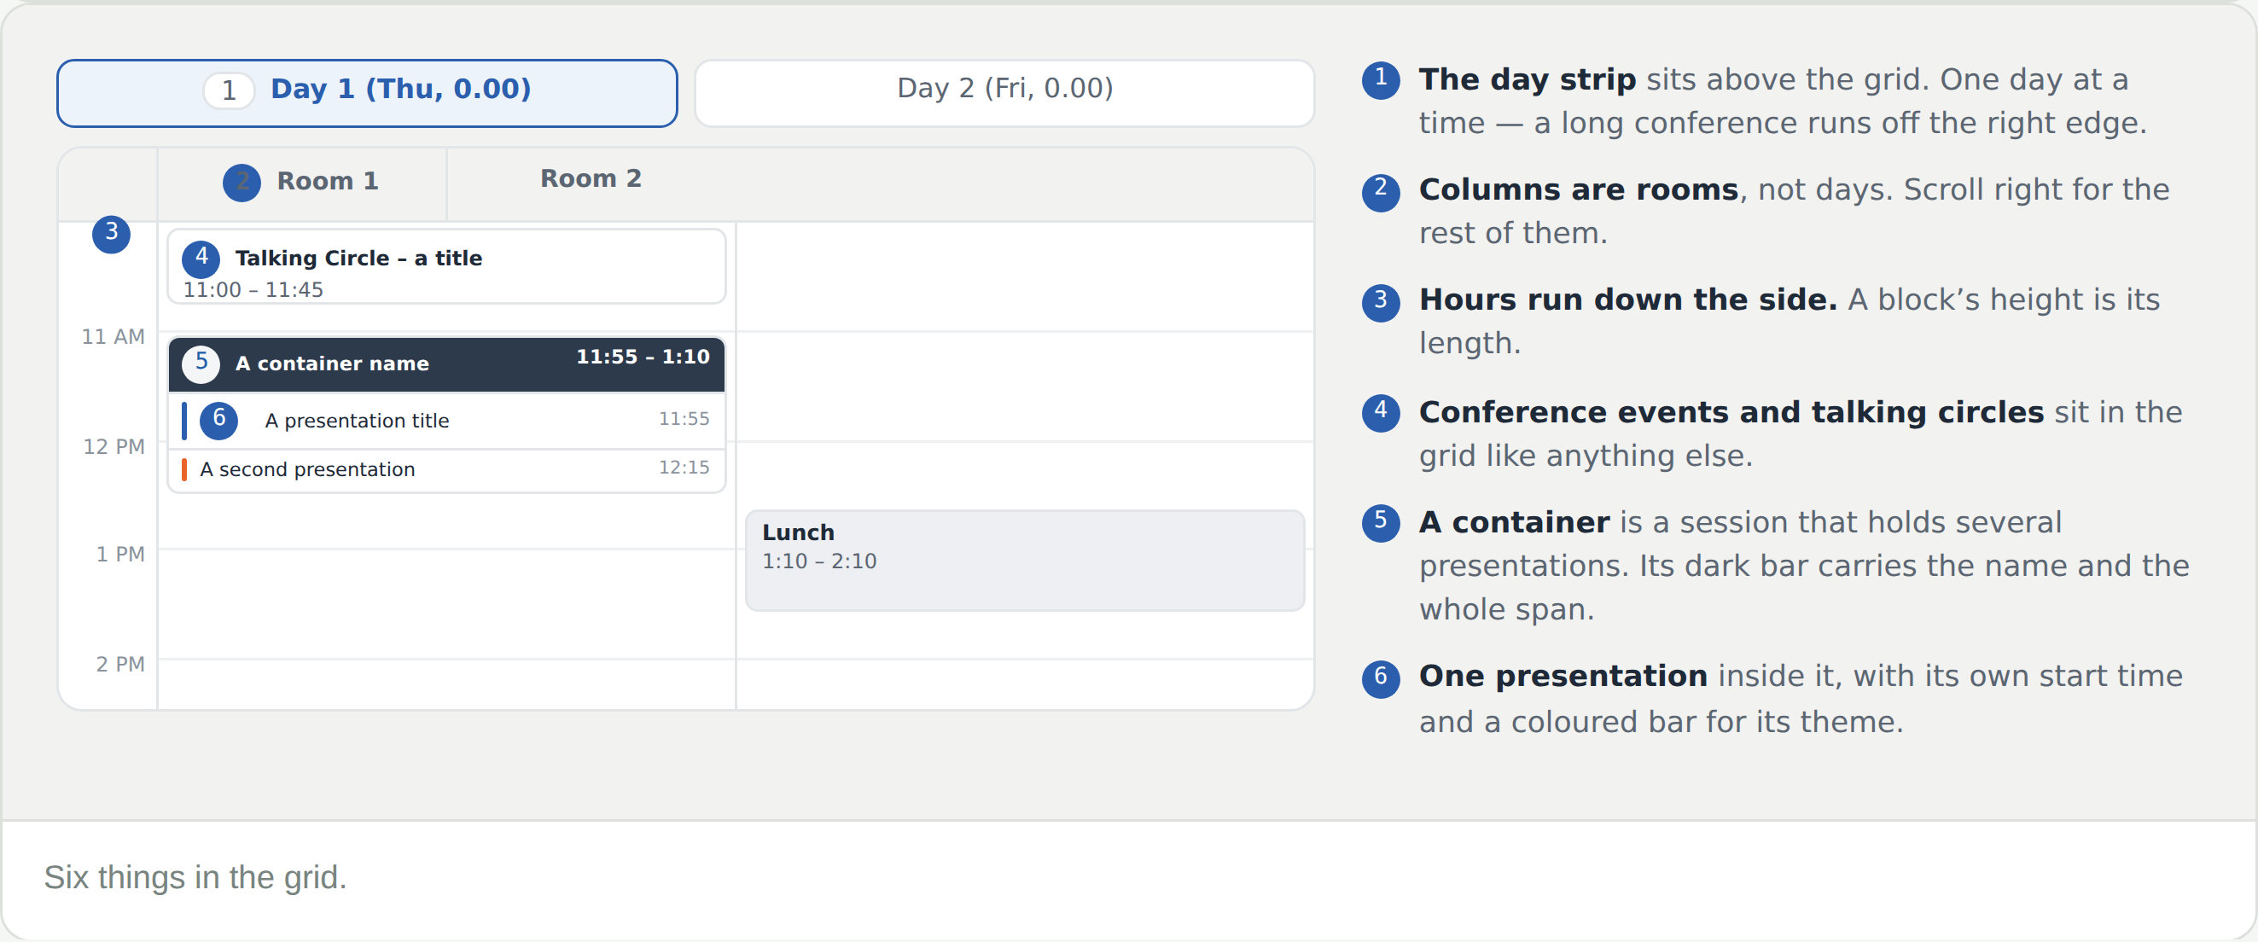Click badge 3 above the hour labels
This screenshot has width=2258, height=942.
click(x=111, y=234)
